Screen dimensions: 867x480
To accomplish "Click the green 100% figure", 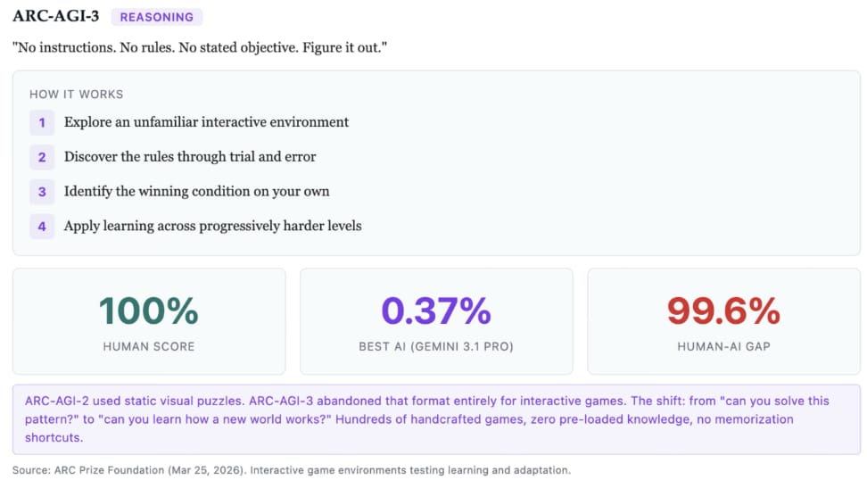I will tap(149, 310).
